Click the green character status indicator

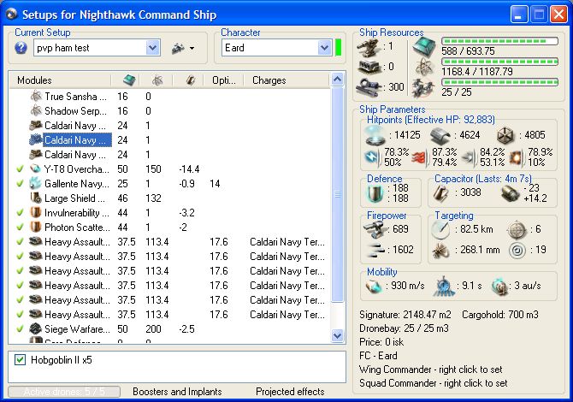tap(339, 48)
